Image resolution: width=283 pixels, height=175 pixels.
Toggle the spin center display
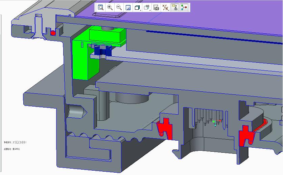coord(184,7)
